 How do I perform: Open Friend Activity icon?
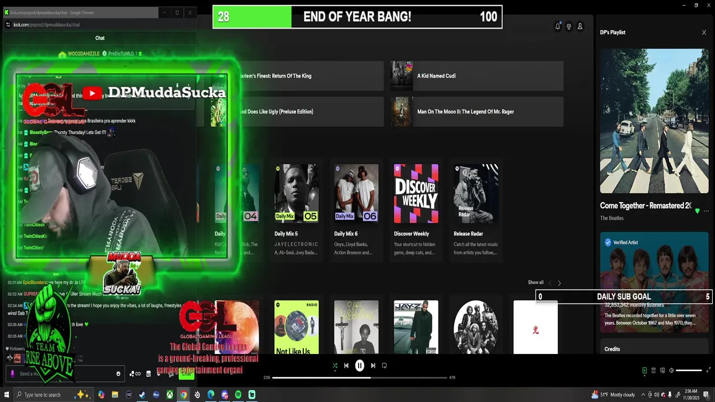coord(569,26)
